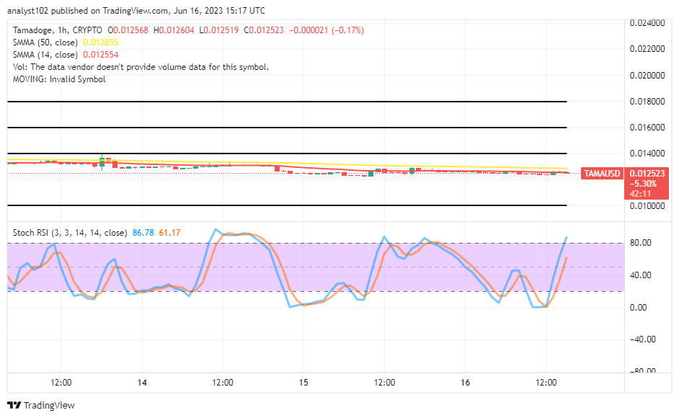Click the published-by analyst102 header text
679x418 pixels.
click(x=136, y=10)
